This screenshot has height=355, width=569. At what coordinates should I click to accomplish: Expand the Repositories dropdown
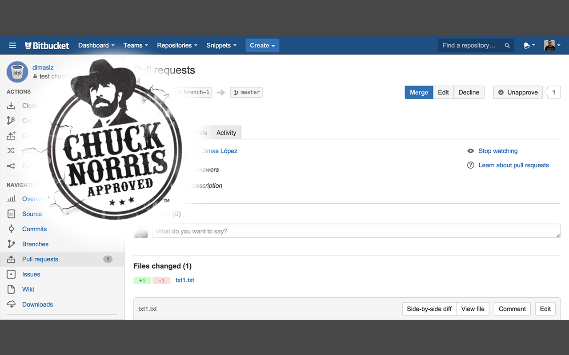click(177, 45)
